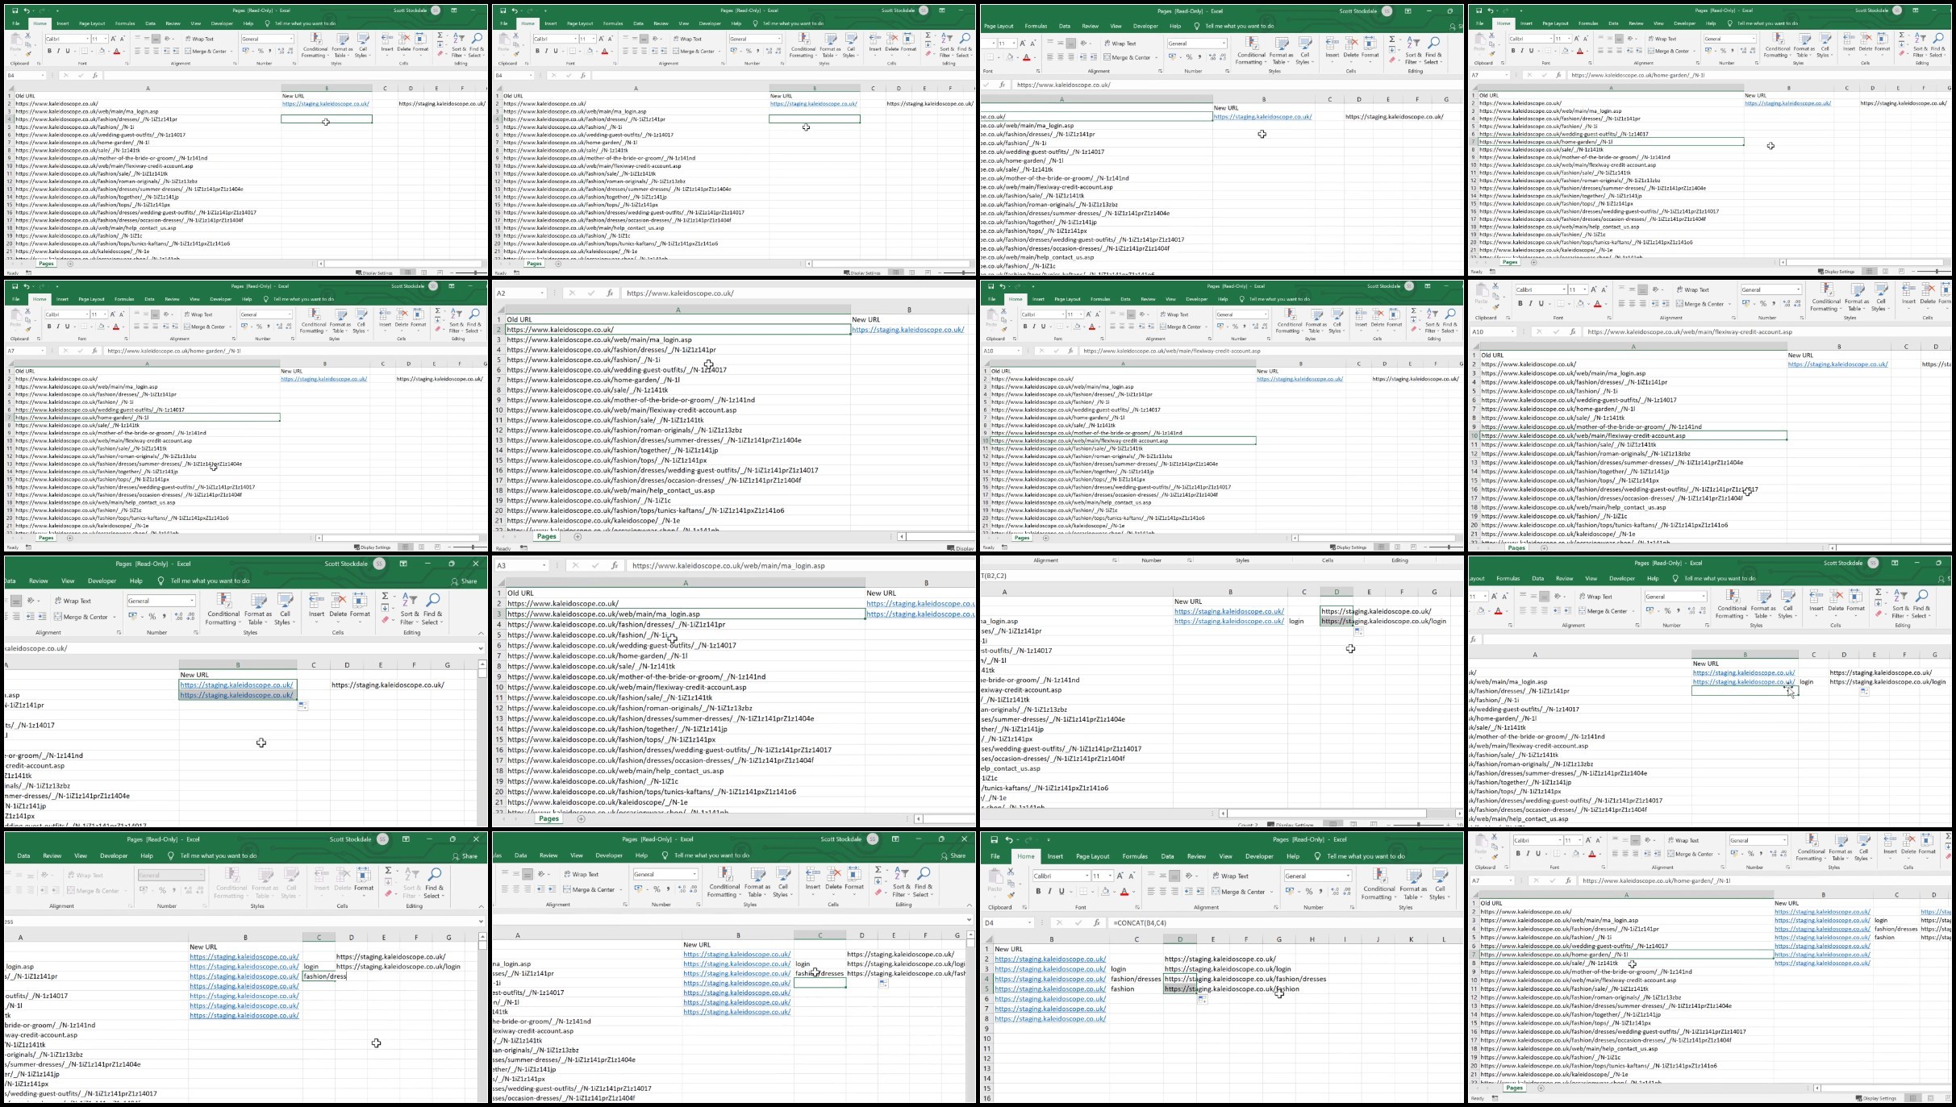Click Find & Select in window with greyed-out ribbon

(x=434, y=884)
